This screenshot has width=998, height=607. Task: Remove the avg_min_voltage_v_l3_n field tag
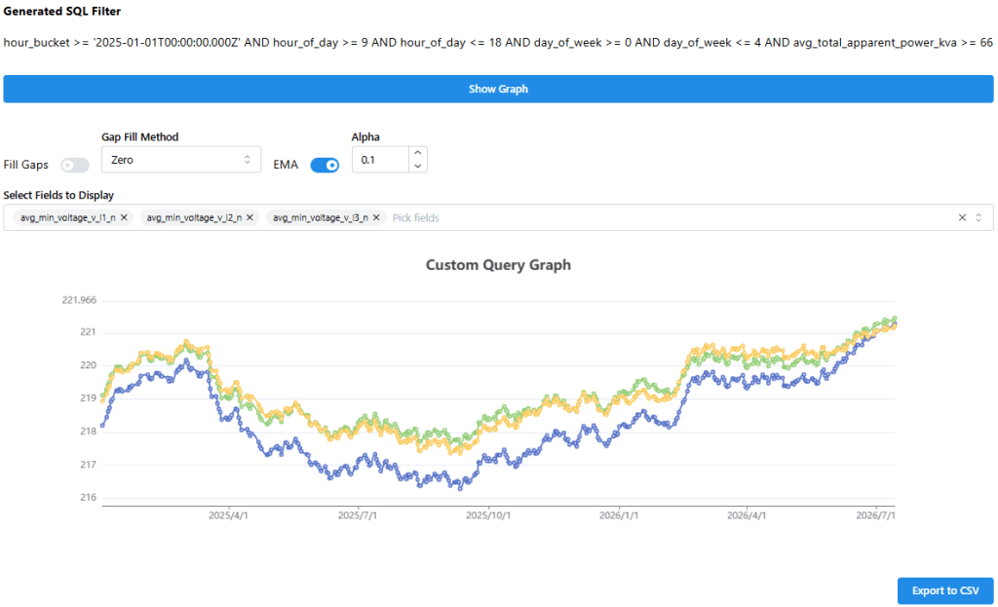[376, 217]
